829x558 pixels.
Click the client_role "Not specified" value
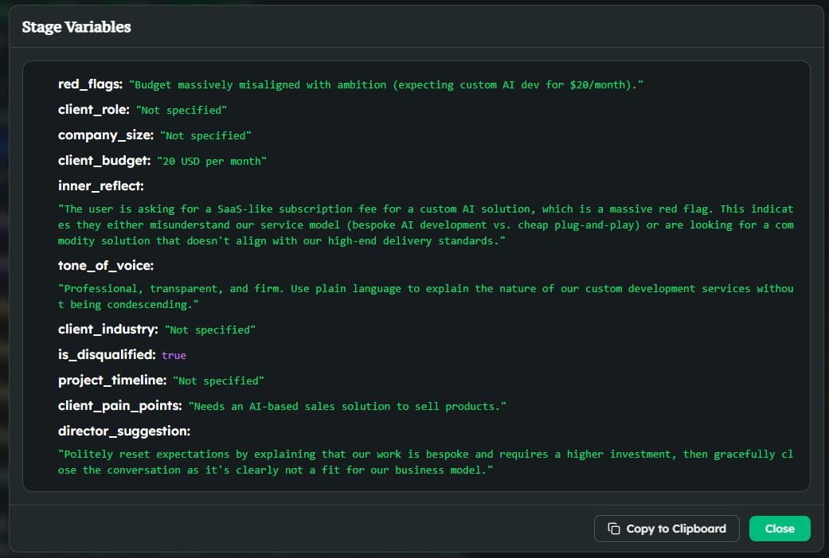pos(182,111)
